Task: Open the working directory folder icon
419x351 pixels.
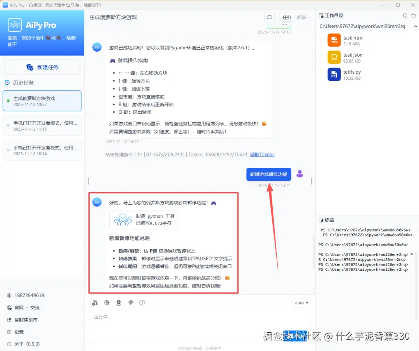Action: [414, 16]
